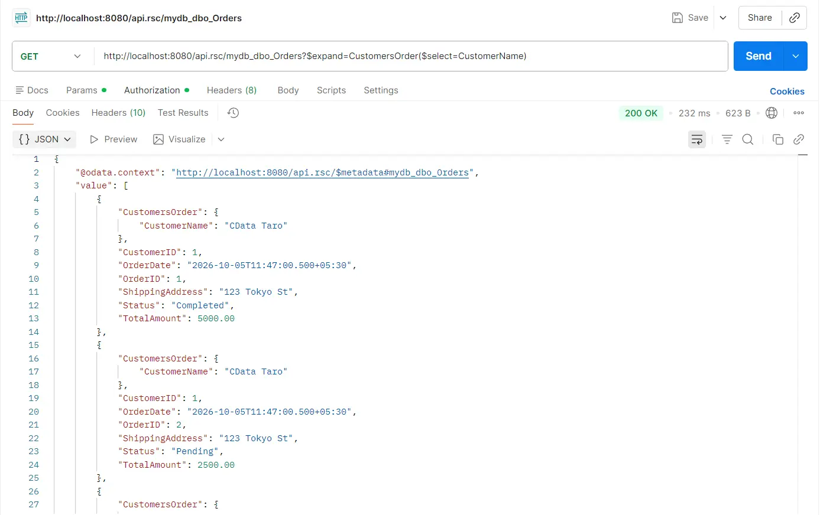
Task: Open response history clock icon
Action: (233, 113)
